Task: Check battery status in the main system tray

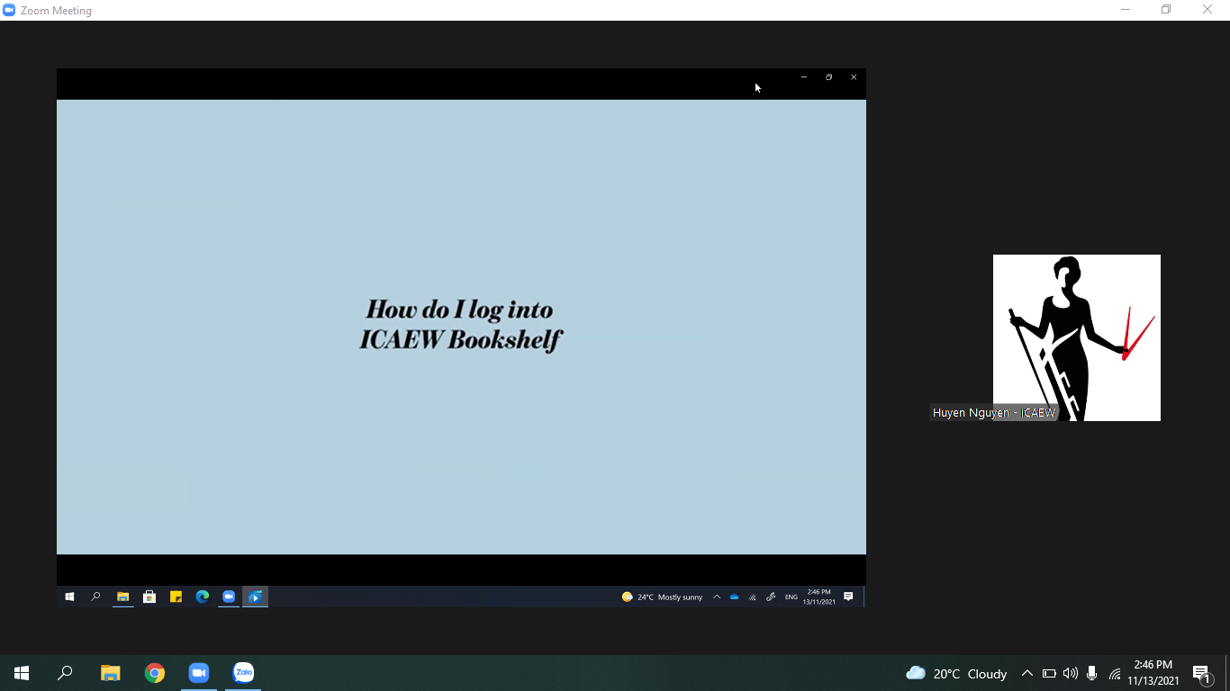Action: point(1049,673)
